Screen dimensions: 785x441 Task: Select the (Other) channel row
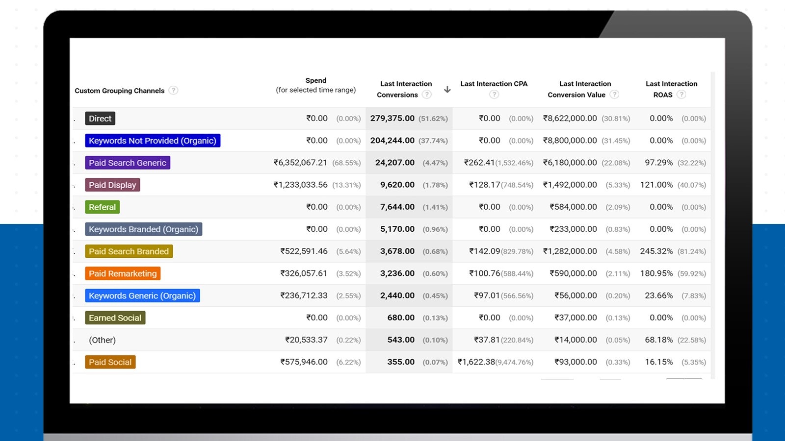coord(103,340)
